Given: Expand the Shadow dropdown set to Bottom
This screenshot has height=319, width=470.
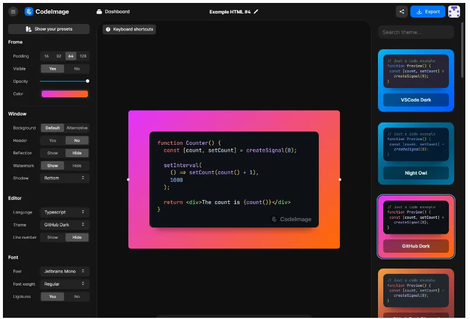Looking at the screenshot, I should point(64,178).
